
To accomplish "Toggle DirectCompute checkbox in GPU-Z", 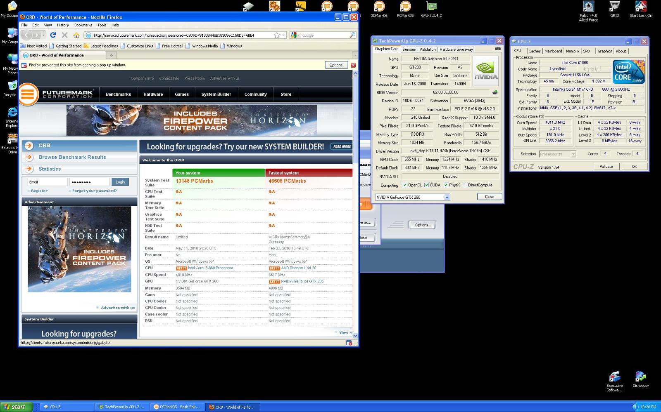I will coord(465,185).
